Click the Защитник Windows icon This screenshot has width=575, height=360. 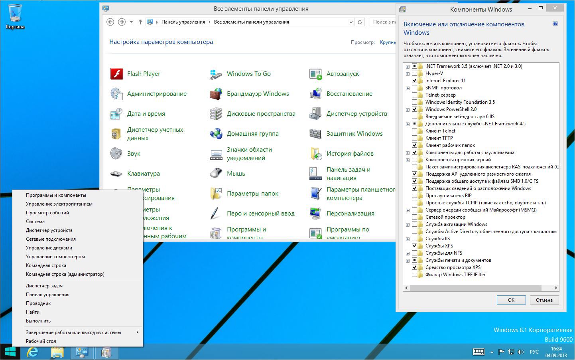click(315, 134)
